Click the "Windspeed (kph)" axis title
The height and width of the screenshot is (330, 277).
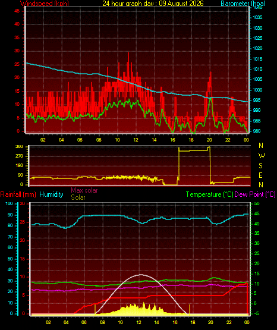coord(45,3)
